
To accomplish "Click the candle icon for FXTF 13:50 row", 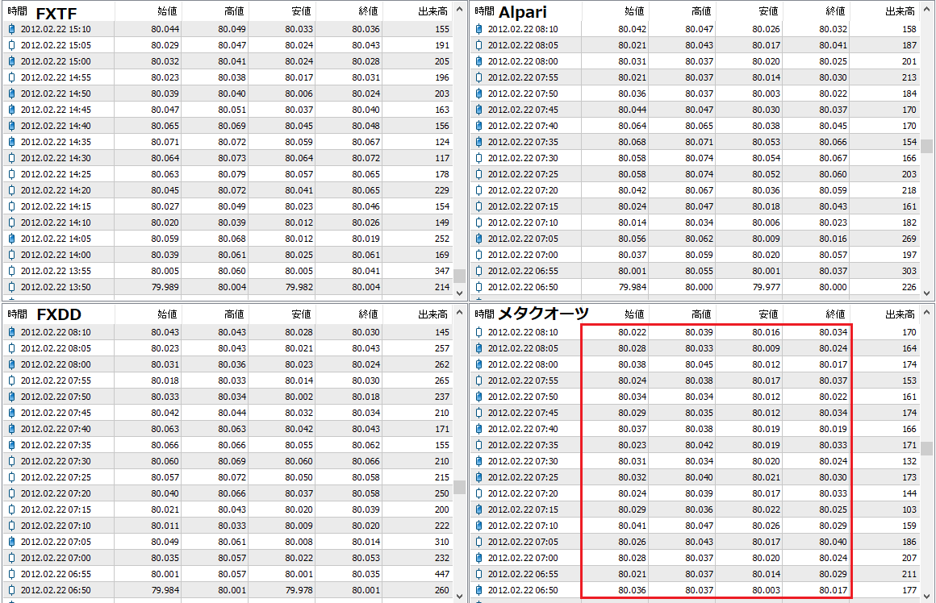I will click(x=11, y=286).
